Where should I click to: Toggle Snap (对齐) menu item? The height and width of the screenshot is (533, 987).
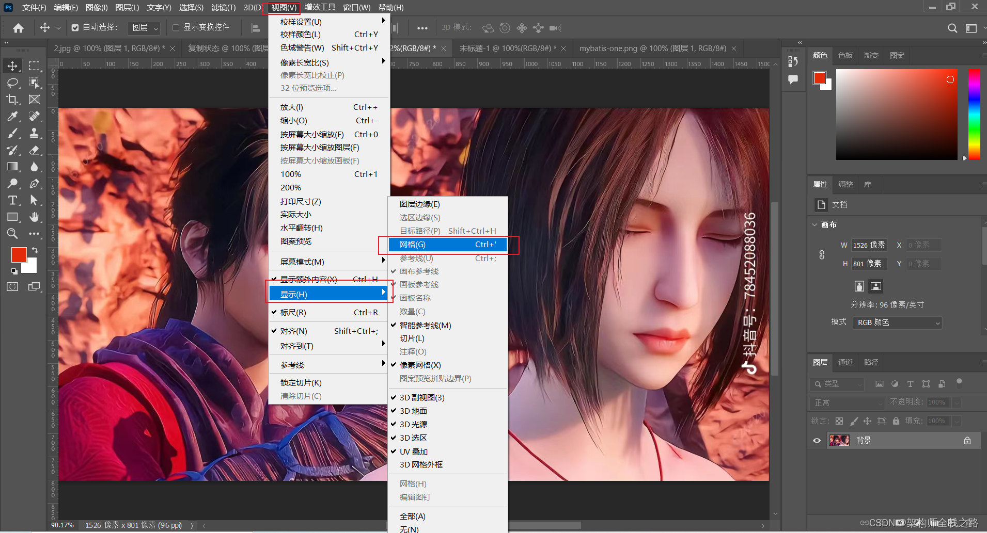(x=328, y=331)
